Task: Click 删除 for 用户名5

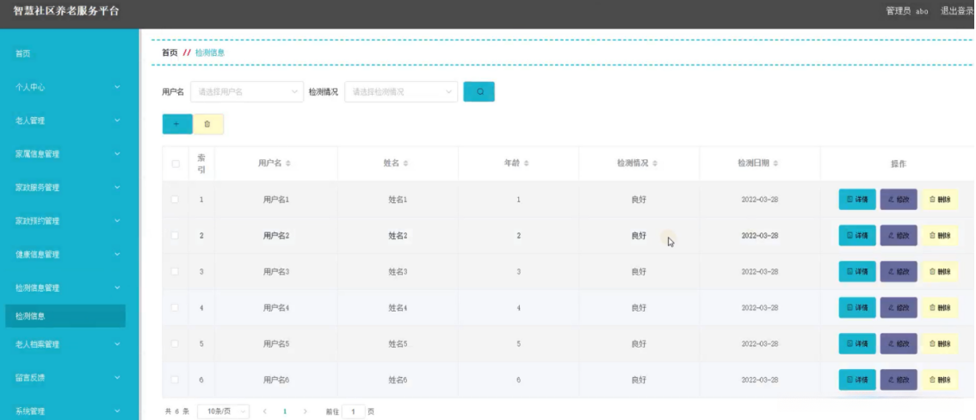Action: click(939, 343)
